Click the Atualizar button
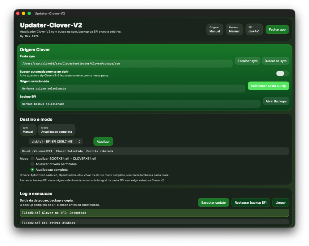 tap(103, 141)
